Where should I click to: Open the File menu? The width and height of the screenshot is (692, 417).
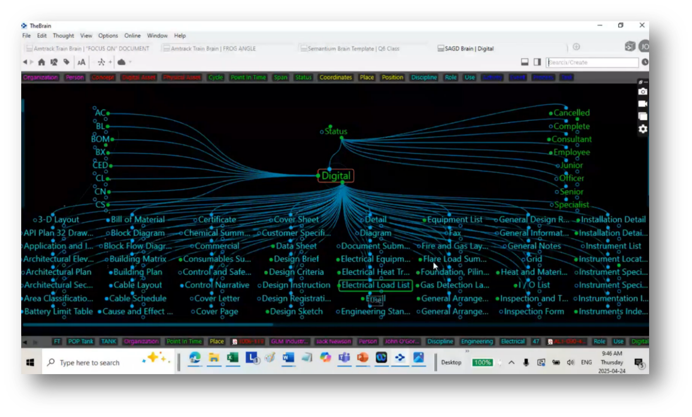coord(27,36)
